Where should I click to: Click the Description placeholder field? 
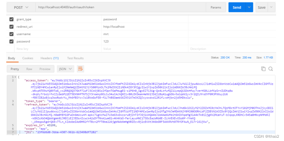[232, 49]
